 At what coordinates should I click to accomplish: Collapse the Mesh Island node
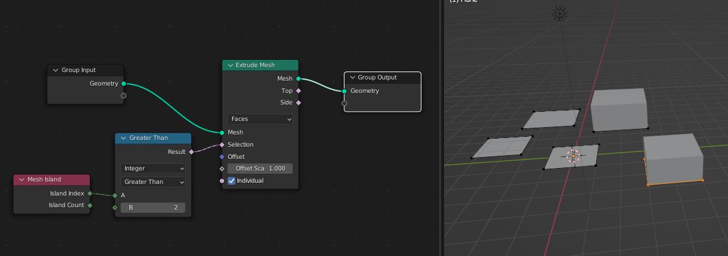(21, 180)
